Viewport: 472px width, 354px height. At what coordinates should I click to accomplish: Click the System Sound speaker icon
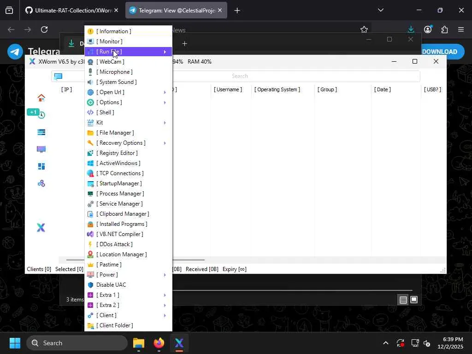point(90,82)
